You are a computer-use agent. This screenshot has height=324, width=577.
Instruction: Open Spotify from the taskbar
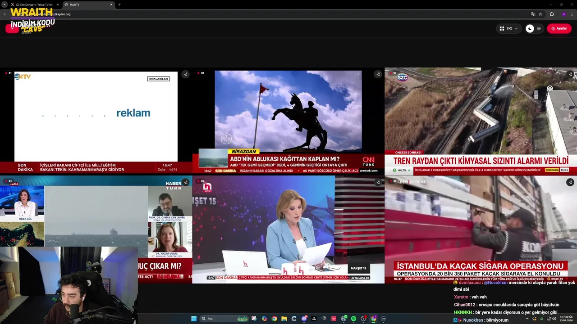353,319
